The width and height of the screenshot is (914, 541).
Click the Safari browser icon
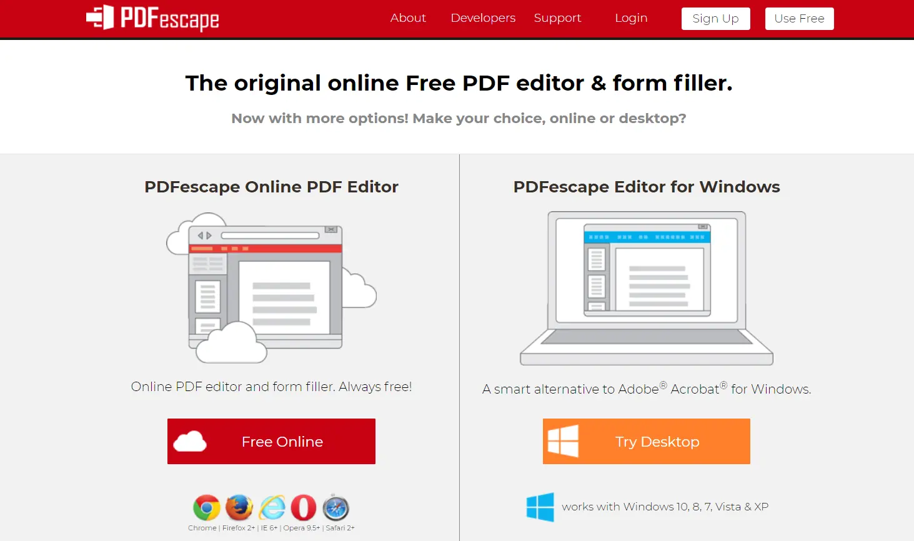click(x=336, y=507)
